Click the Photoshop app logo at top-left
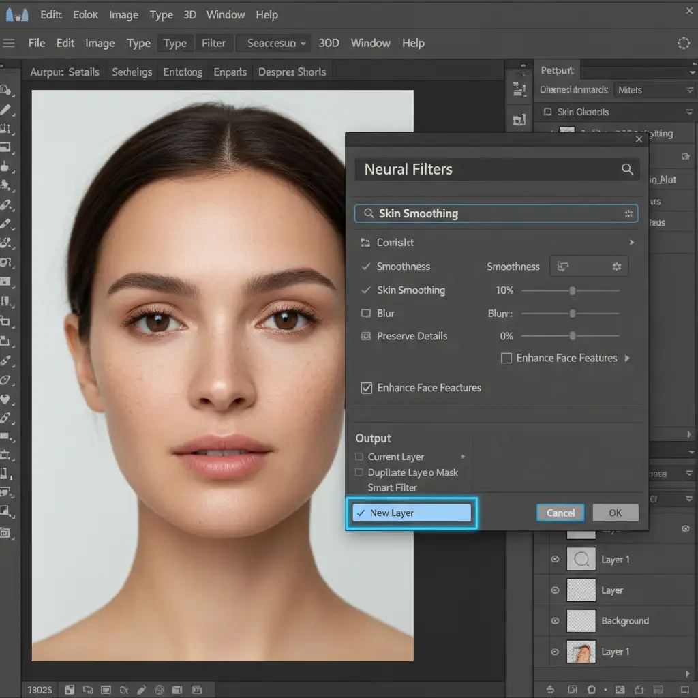Screen dimensions: 698x698 (x=17, y=14)
